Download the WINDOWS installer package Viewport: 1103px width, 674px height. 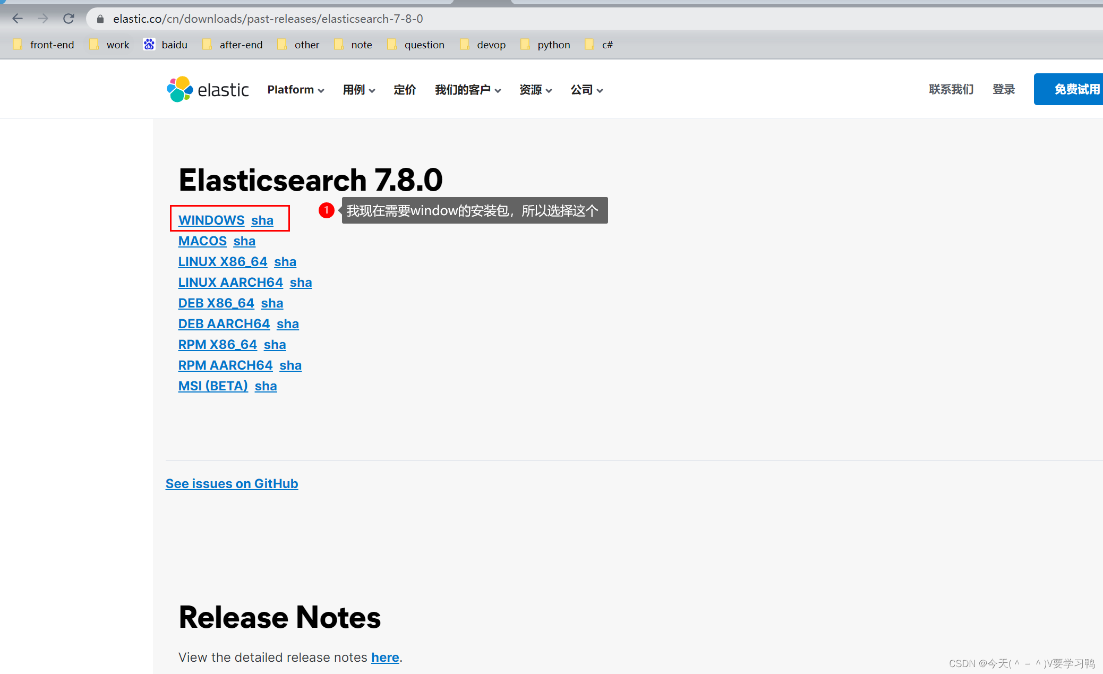point(211,220)
